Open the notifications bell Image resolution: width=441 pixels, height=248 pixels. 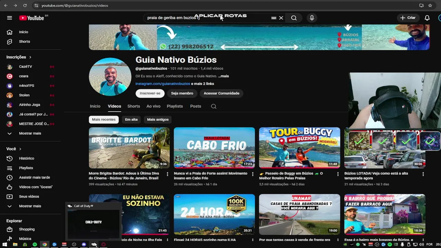click(427, 18)
